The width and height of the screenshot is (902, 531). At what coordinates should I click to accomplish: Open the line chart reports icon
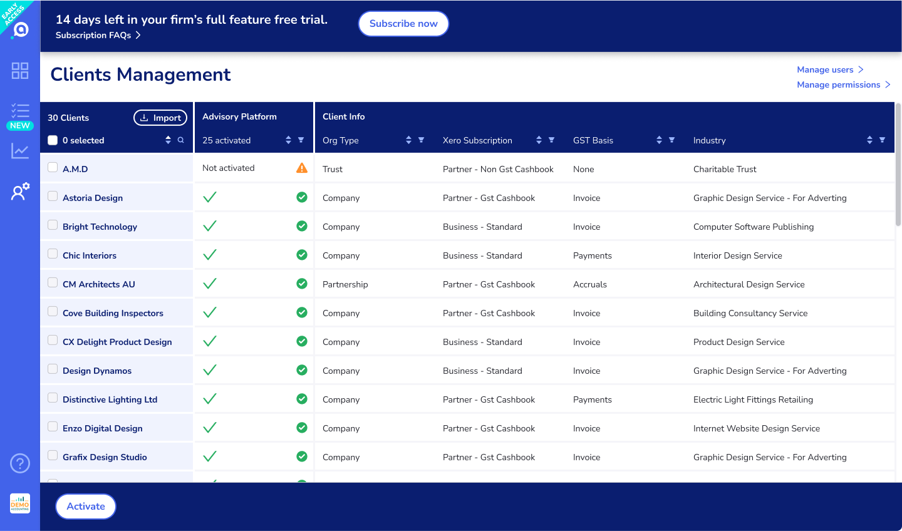(x=20, y=151)
